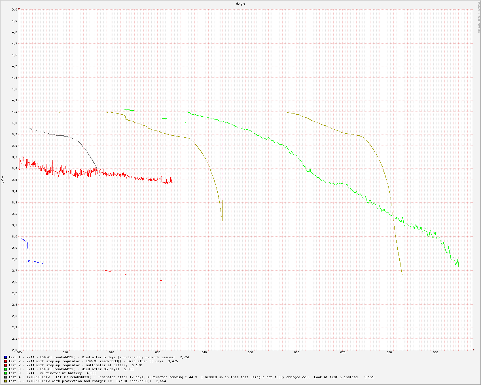This screenshot has width=481, height=385.
Task: Select legend text 'Test 3 ... died after 95 days!'
Action: pos(64,369)
